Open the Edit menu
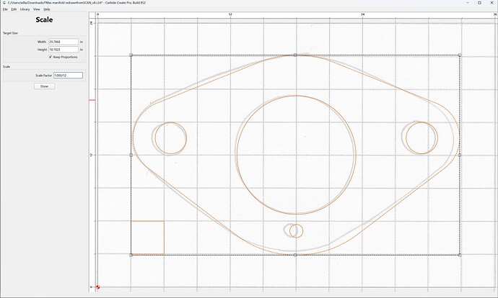 click(14, 9)
